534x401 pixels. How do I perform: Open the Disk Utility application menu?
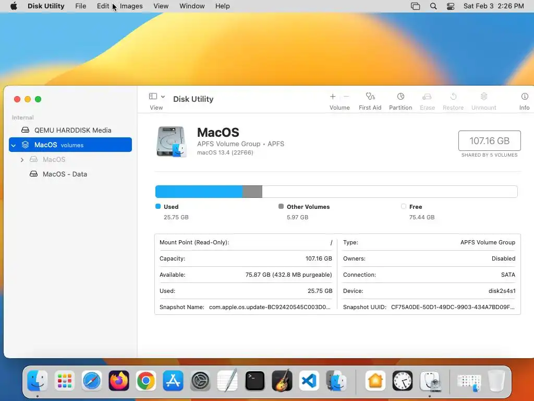(x=46, y=6)
